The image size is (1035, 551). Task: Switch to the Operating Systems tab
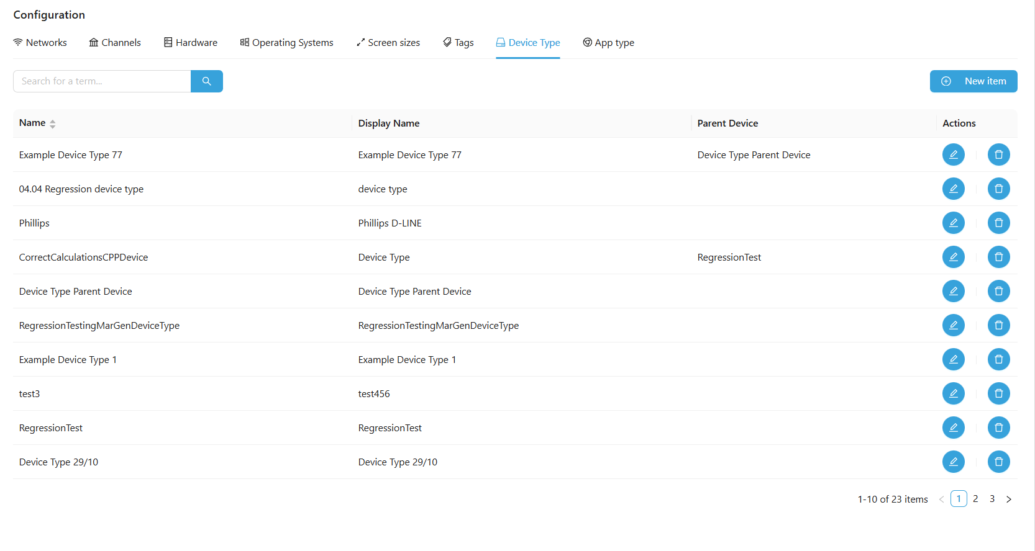(286, 43)
